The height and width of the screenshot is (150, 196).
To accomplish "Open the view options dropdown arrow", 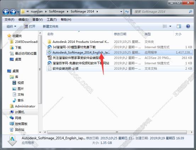I will coord(170,26).
